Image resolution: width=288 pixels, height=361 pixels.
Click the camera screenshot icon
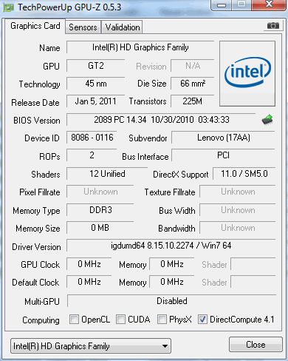[x=273, y=26]
